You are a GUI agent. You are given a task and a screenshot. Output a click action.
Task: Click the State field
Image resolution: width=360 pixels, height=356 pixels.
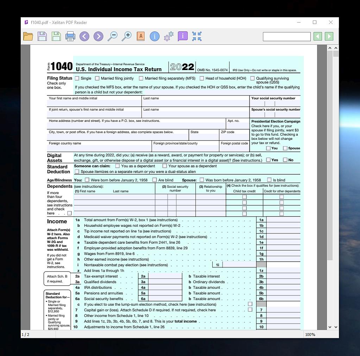[x=204, y=137]
